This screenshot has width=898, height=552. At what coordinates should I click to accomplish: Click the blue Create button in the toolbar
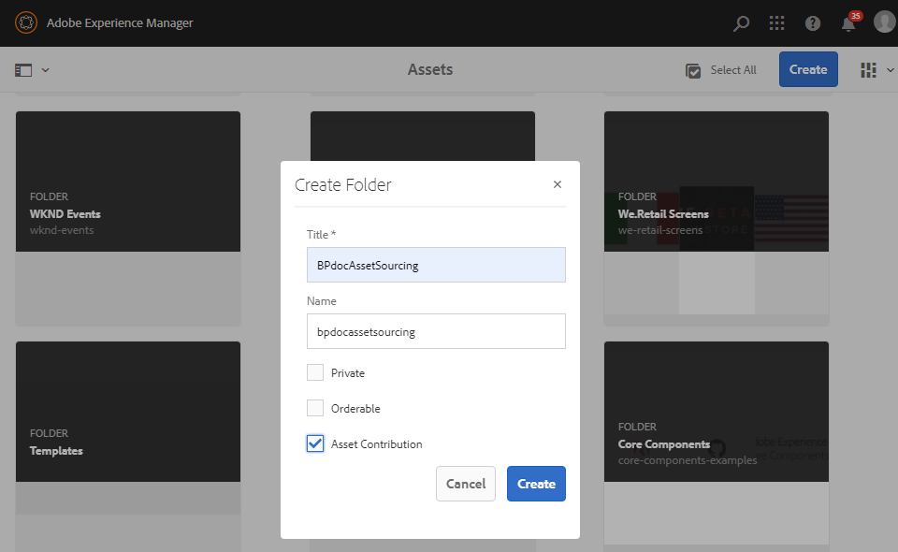point(808,69)
